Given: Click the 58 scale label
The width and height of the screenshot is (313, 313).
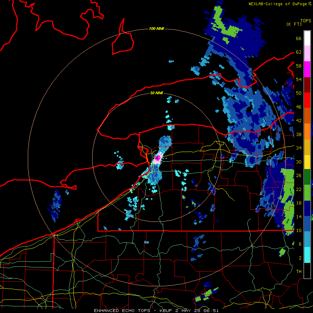Looking at the screenshot, I should click(x=299, y=66).
